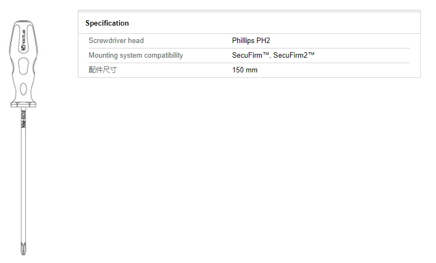Click the lower oval grip inset on handle
The image size is (436, 263).
[23, 89]
